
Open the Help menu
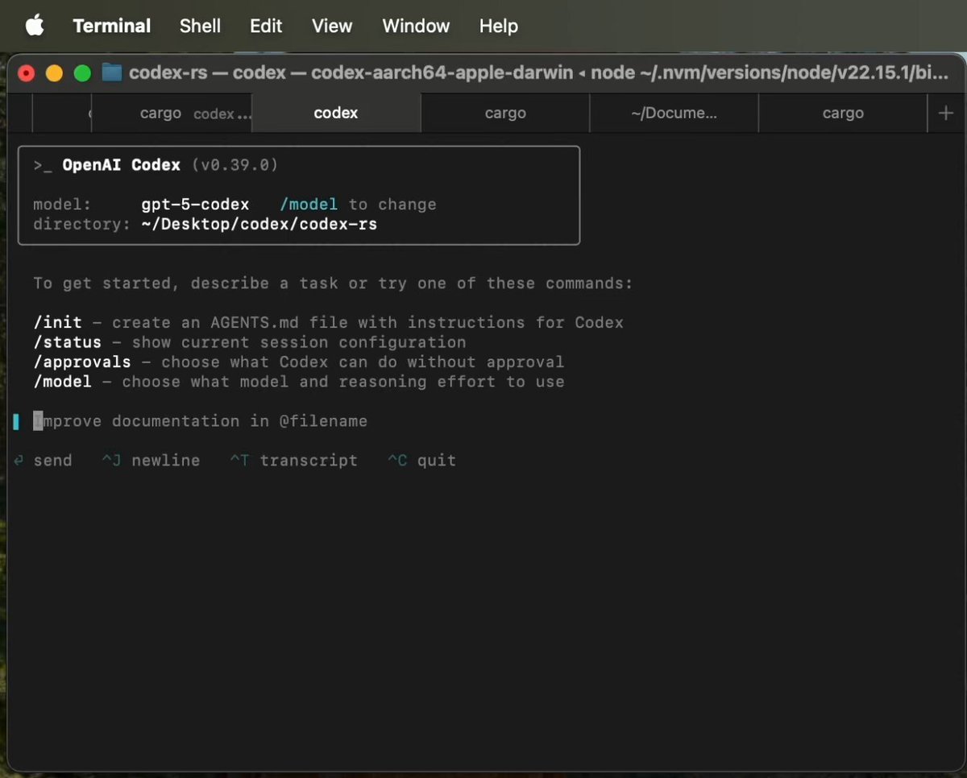[498, 26]
